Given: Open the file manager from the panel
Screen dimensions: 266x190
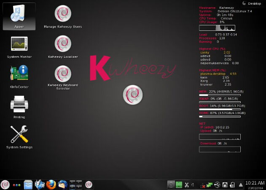Looking at the screenshot, I should point(28,185).
